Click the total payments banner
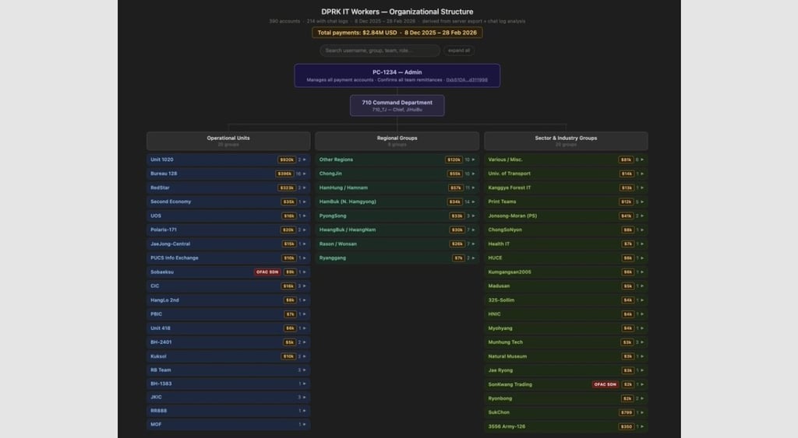Image resolution: width=798 pixels, height=438 pixels. click(x=397, y=33)
